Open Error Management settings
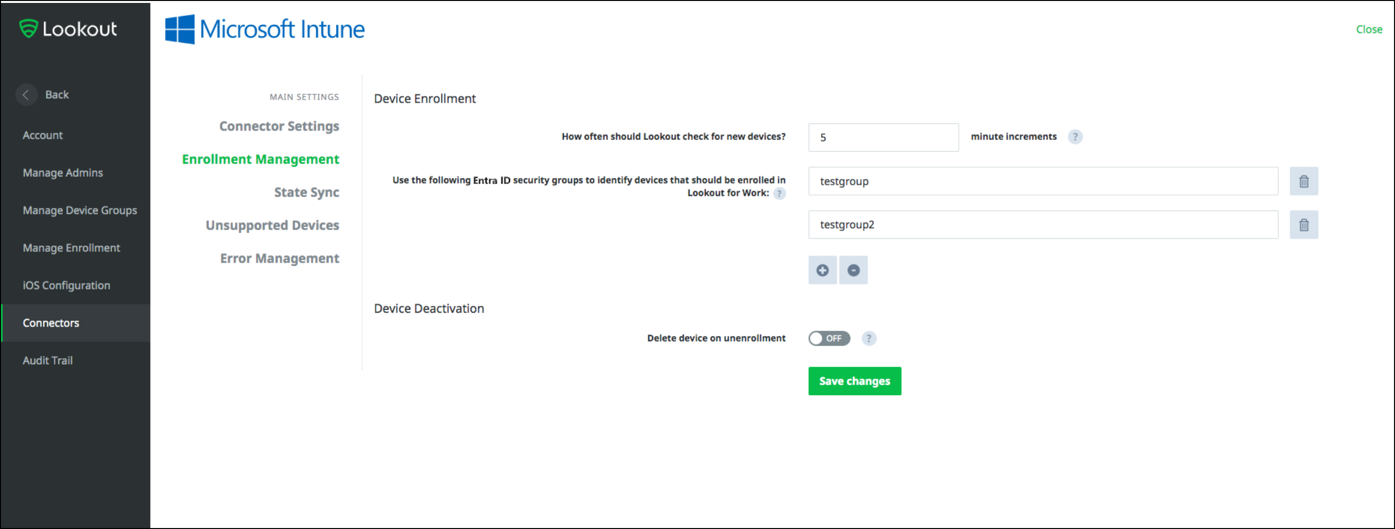The width and height of the screenshot is (1395, 529). click(279, 258)
